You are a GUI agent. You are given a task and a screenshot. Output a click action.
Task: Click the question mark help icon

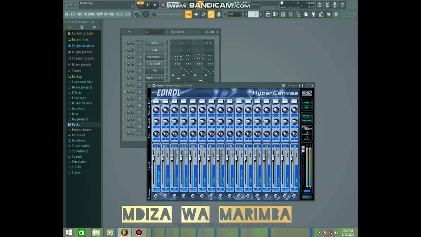coord(342,5)
